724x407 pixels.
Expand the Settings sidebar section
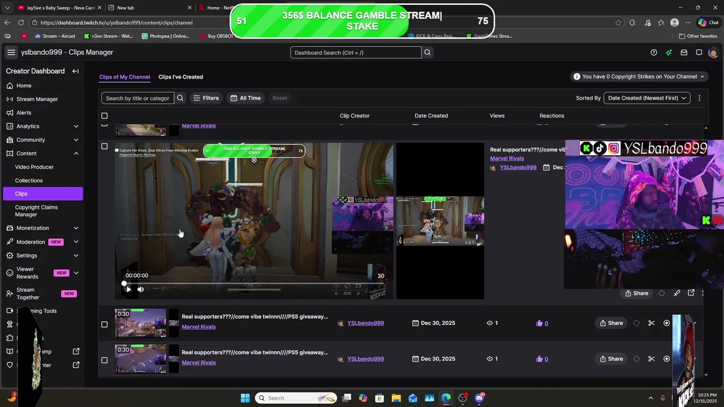click(76, 256)
